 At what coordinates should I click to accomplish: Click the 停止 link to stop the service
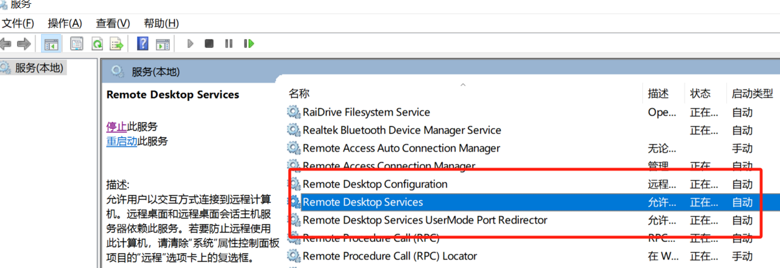tap(116, 126)
